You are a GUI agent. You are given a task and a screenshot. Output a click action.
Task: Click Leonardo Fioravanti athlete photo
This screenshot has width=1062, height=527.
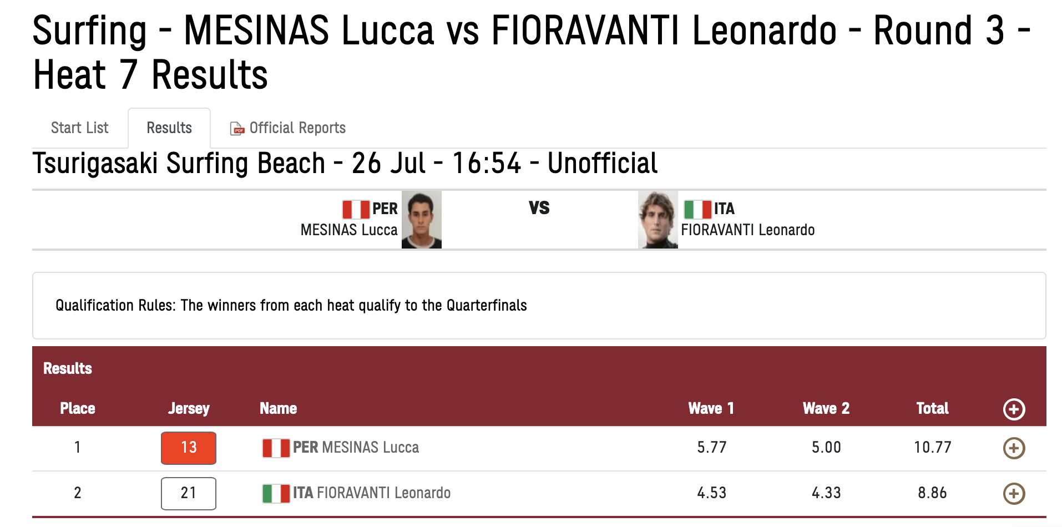click(658, 220)
